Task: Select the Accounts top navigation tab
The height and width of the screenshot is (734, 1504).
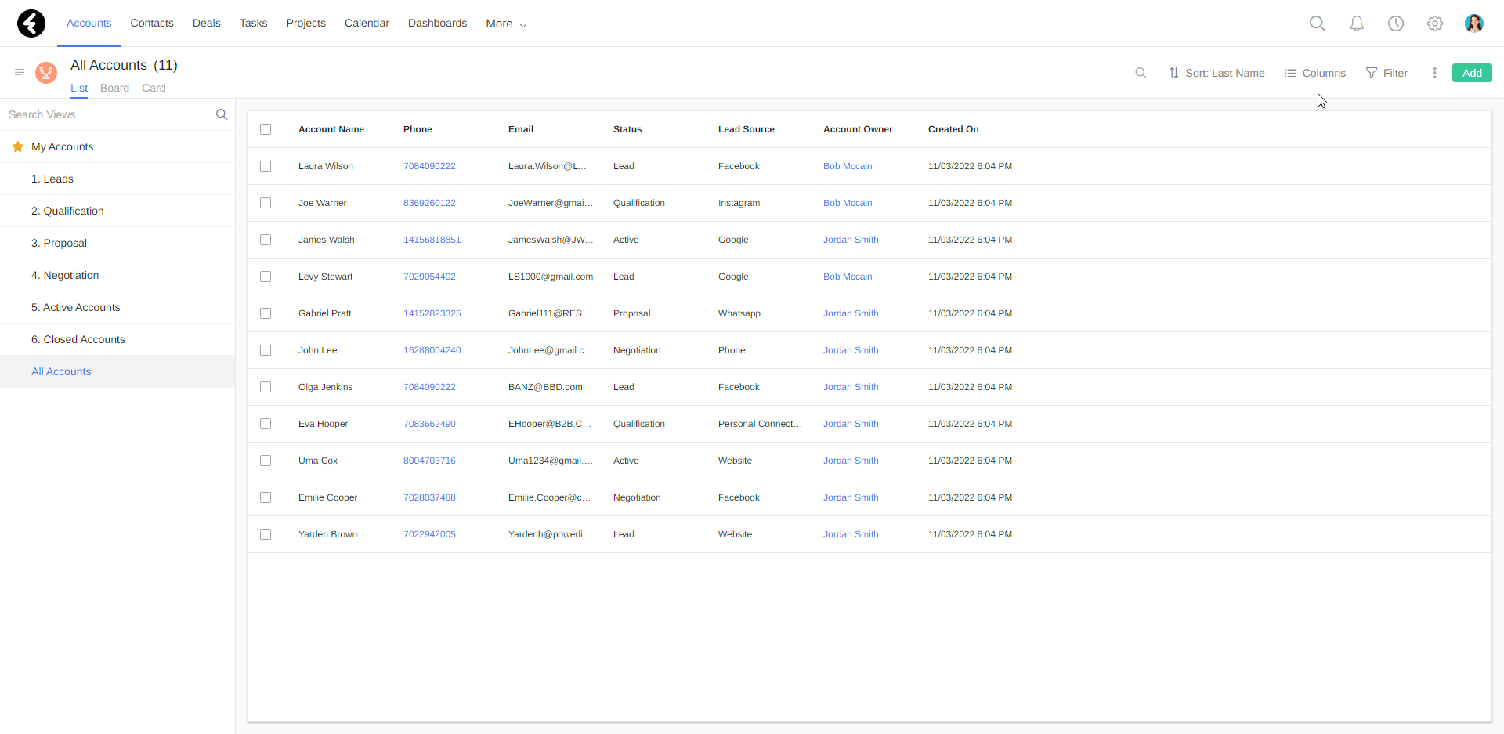Action: 89,23
